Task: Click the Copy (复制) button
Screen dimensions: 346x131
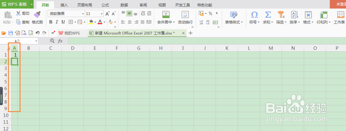Action: [22, 22]
